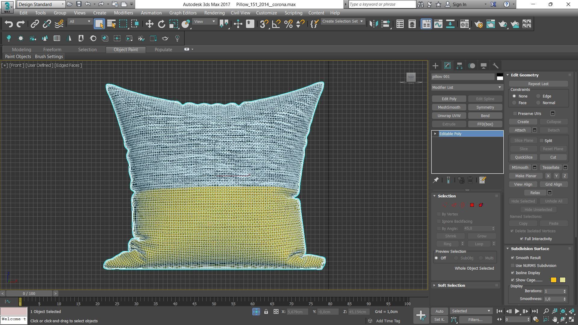Click Configure Modifier Sets icon
Screen dimensions: 578x325
pyautogui.click(x=482, y=180)
